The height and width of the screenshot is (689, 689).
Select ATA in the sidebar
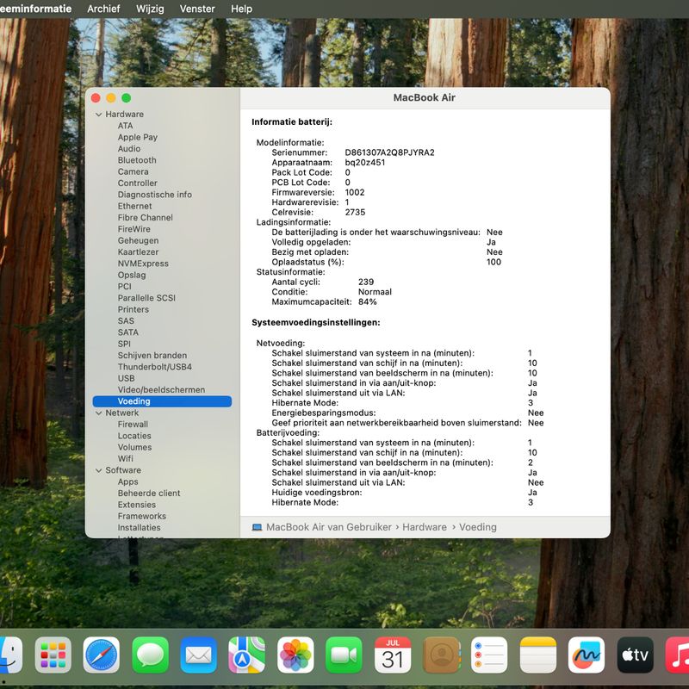[x=125, y=126]
